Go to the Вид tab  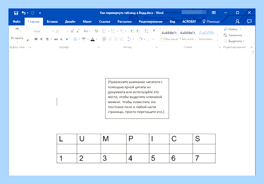(172, 22)
